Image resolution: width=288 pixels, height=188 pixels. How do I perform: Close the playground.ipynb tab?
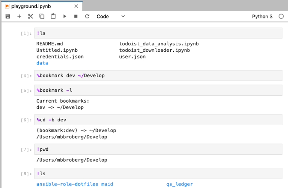point(76,6)
